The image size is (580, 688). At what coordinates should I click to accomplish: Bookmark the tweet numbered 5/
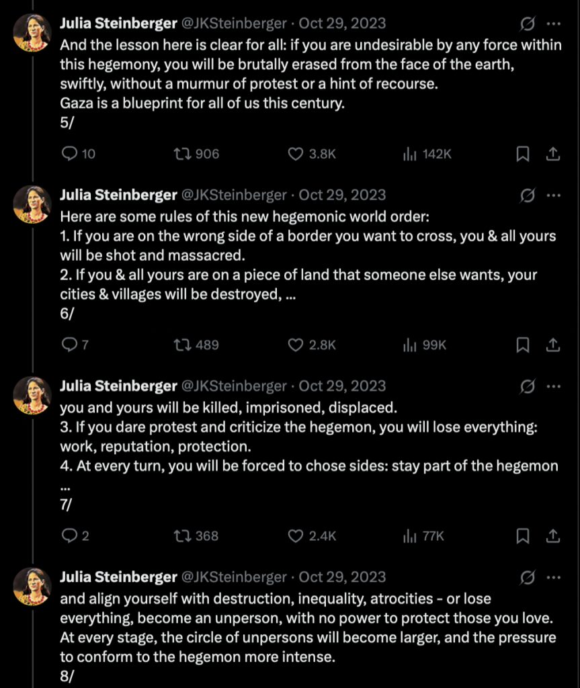522,154
